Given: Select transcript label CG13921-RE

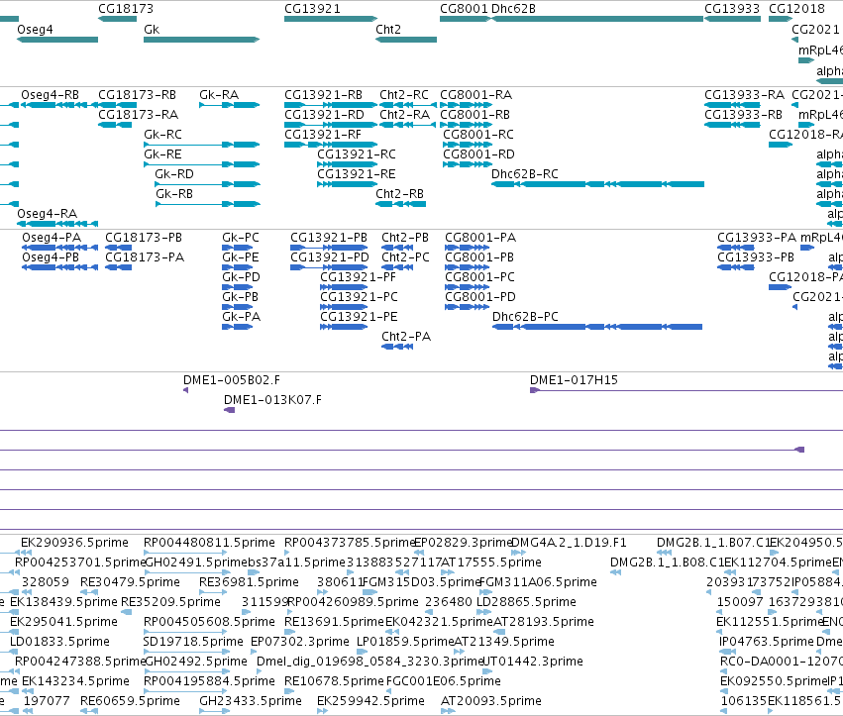Looking at the screenshot, I should click(357, 174).
